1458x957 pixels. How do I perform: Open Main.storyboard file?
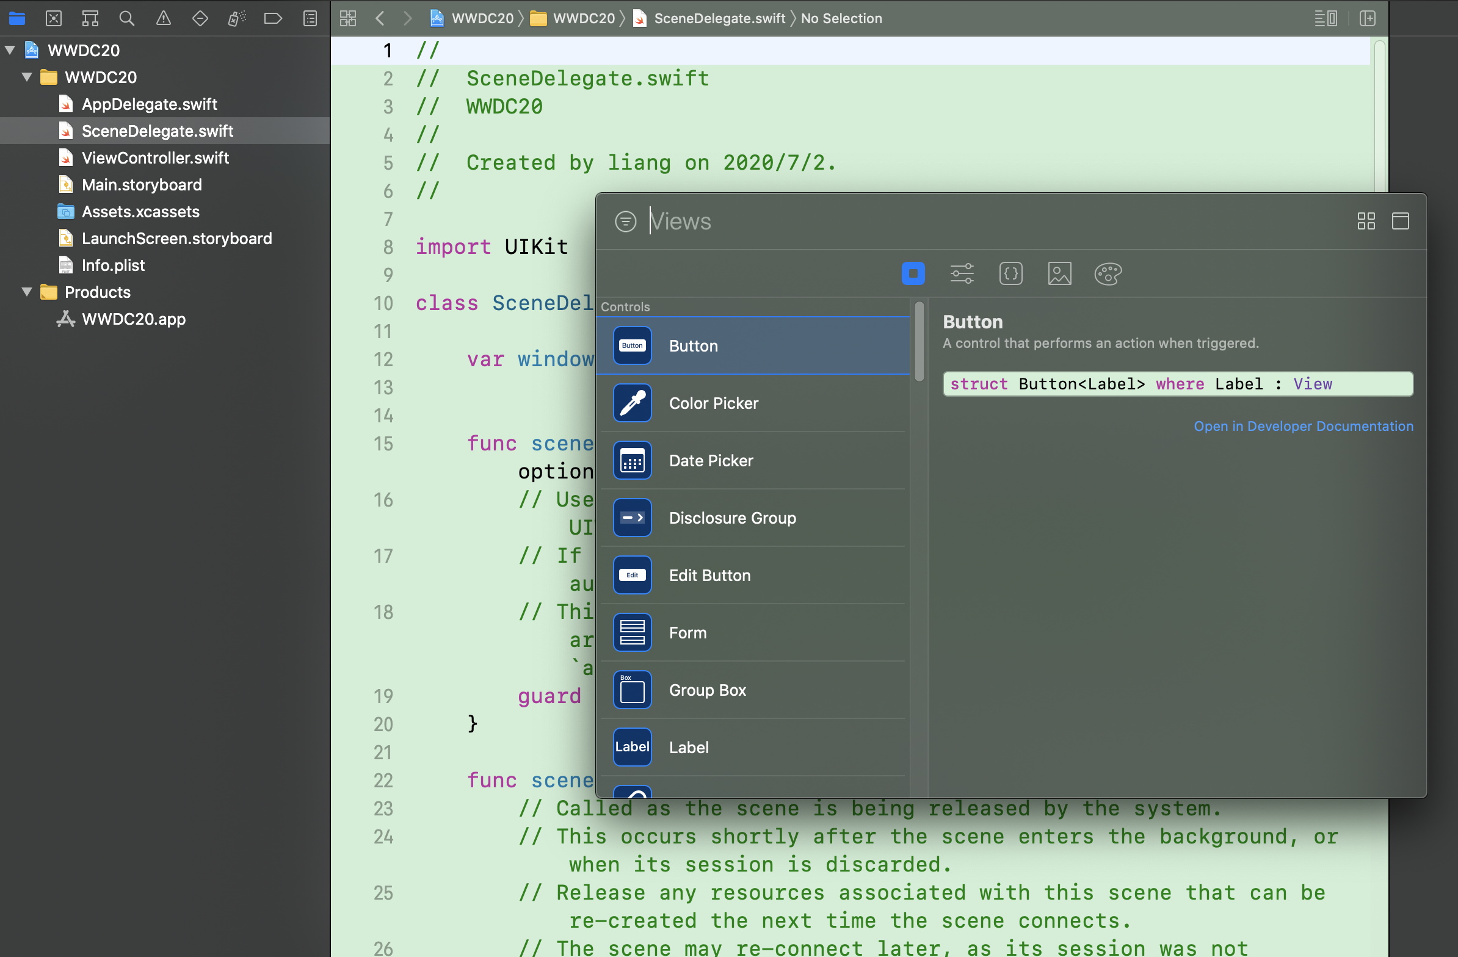point(142,185)
